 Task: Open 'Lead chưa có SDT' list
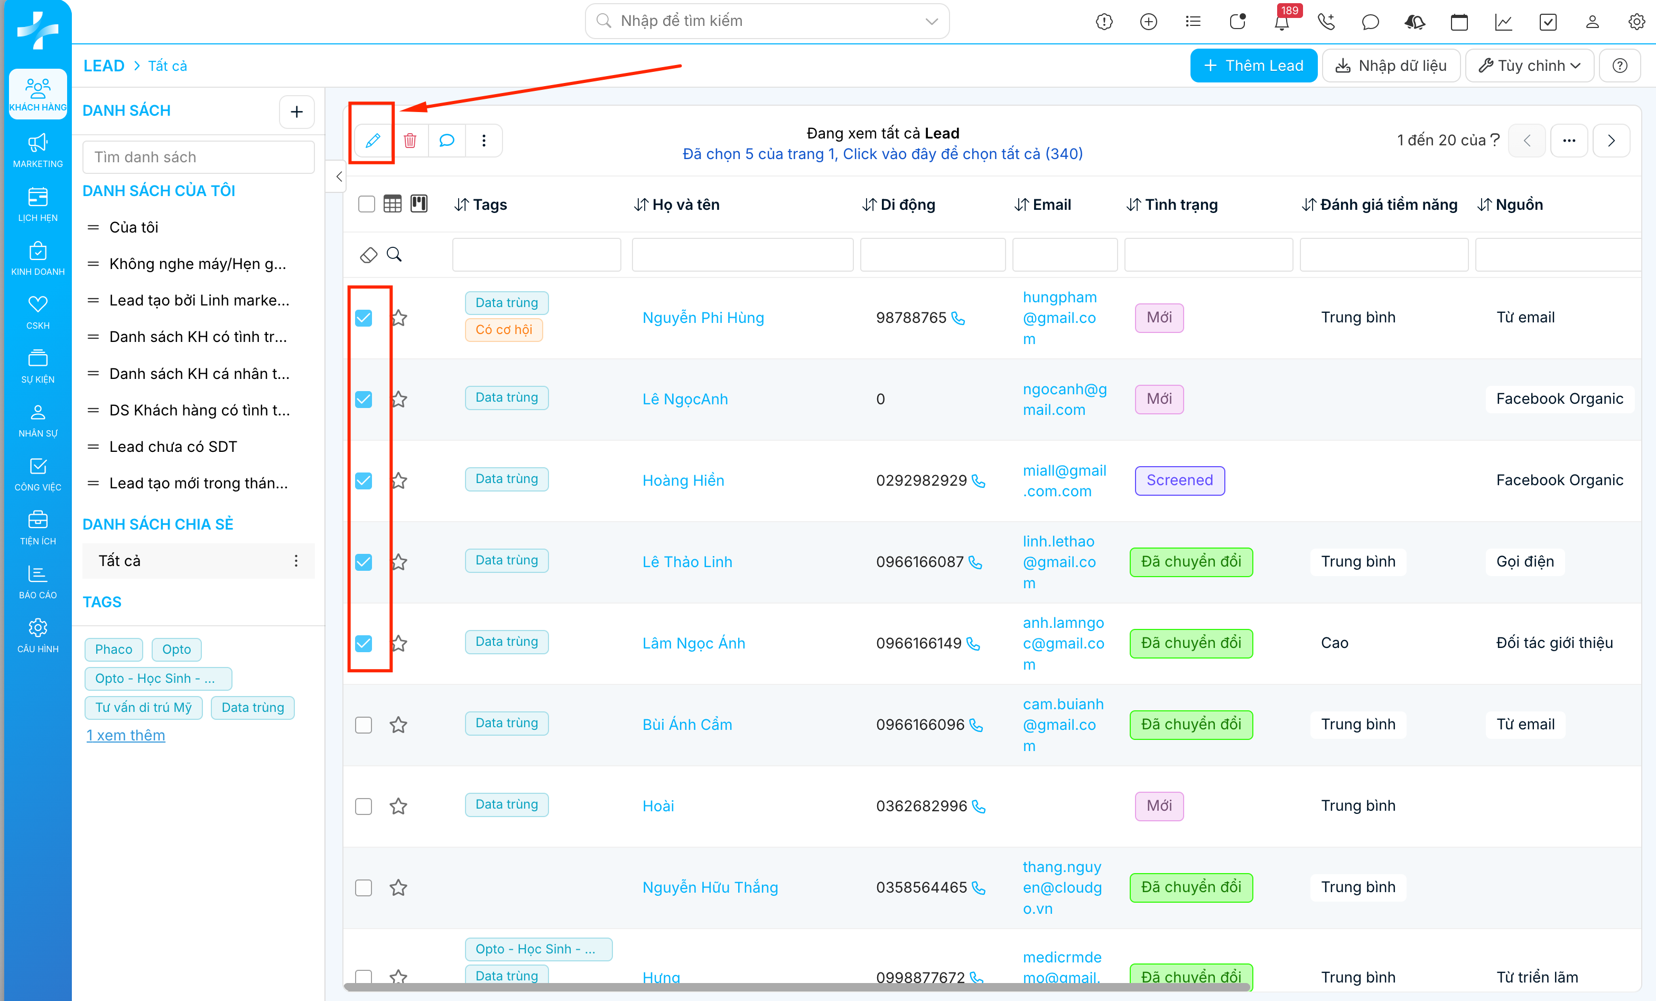173,447
